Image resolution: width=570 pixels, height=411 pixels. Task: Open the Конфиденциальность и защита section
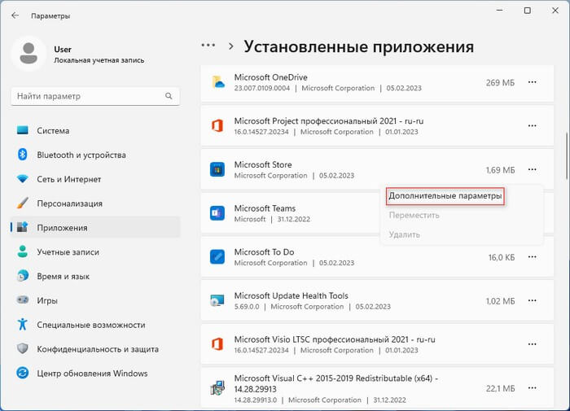(95, 349)
